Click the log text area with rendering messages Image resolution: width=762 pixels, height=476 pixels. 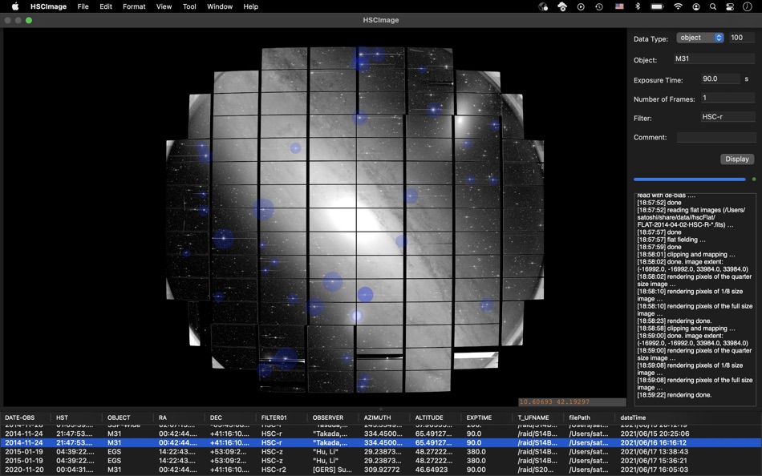point(695,299)
